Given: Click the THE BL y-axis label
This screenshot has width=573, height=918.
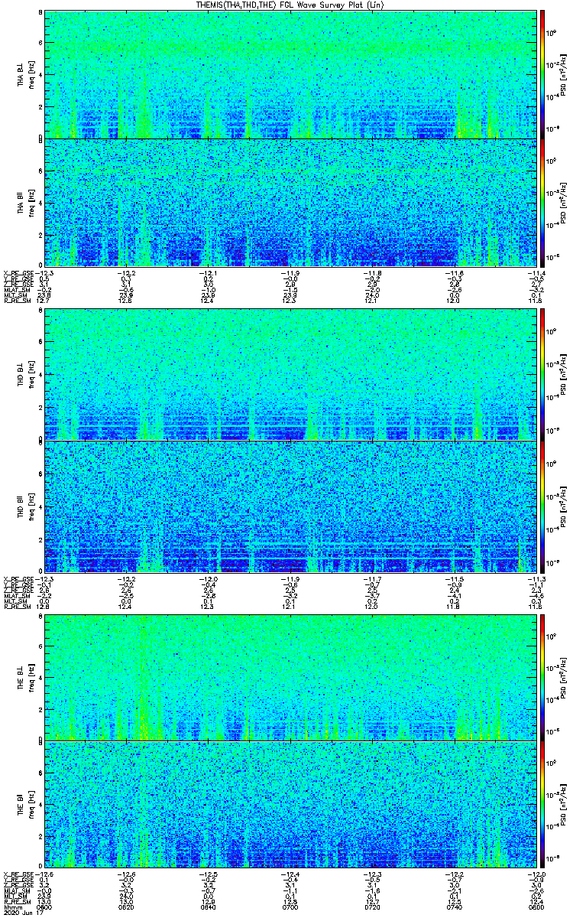Looking at the screenshot, I should pyautogui.click(x=22, y=678).
